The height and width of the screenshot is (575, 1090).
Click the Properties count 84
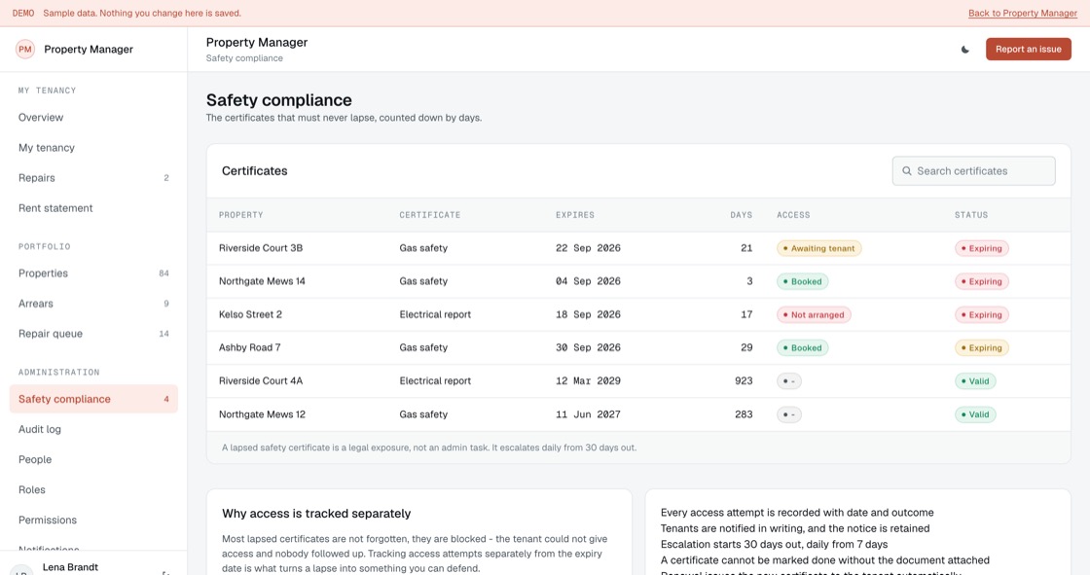[164, 273]
